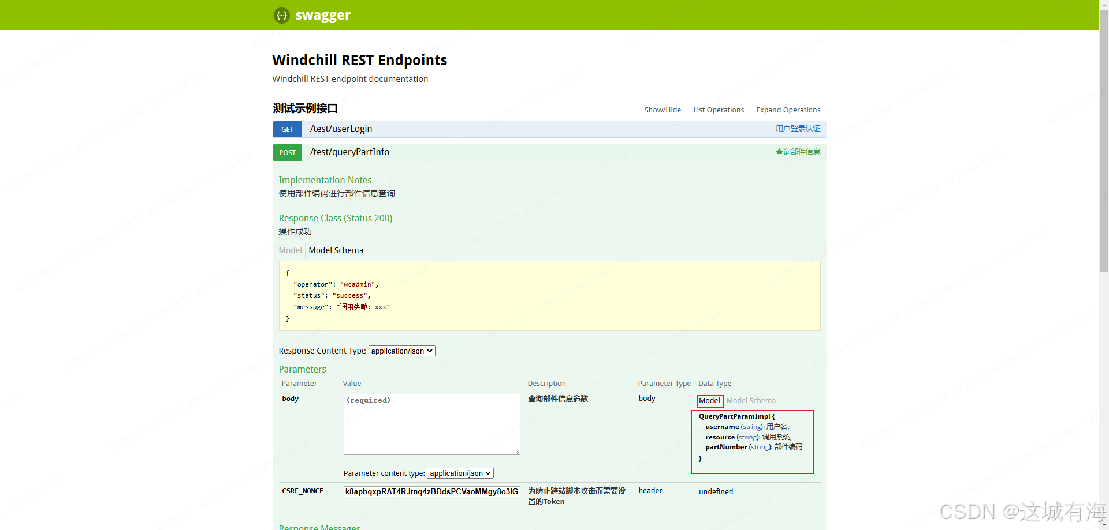This screenshot has width=1109, height=530.
Task: Click the GET method badge
Action: (x=288, y=129)
